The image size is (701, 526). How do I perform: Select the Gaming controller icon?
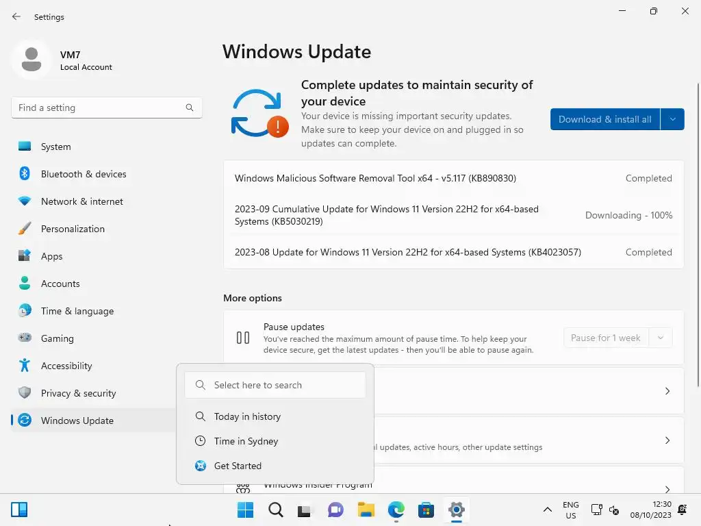(x=25, y=338)
